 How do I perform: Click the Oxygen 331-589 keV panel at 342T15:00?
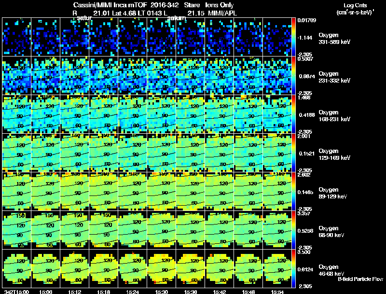pyautogui.click(x=17, y=37)
